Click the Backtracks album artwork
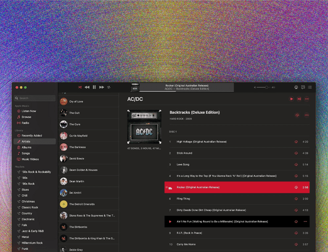The height and width of the screenshot is (252, 328). tap(144, 127)
